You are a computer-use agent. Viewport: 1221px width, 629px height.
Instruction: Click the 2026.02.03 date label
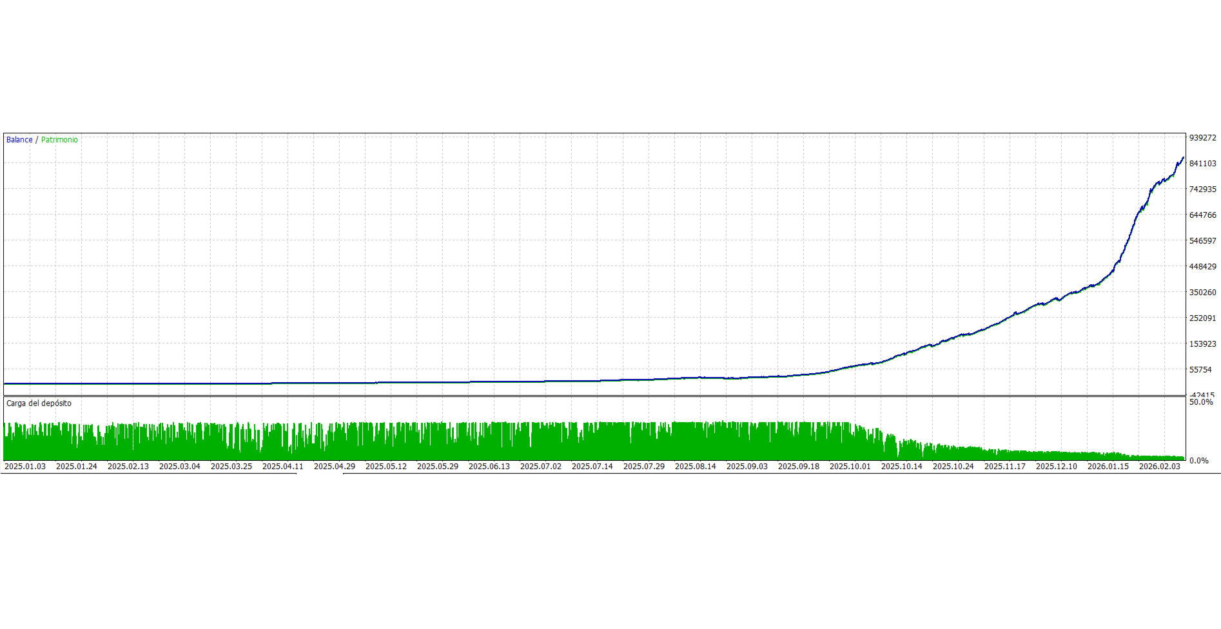pyautogui.click(x=1160, y=467)
